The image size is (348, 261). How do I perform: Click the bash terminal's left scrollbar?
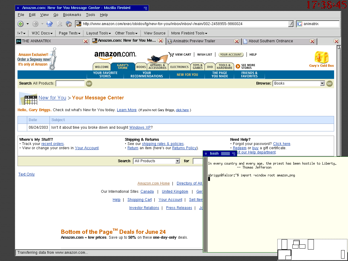pos(205,205)
